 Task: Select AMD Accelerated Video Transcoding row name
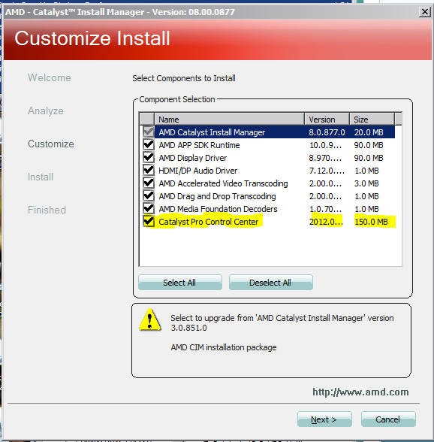click(223, 183)
